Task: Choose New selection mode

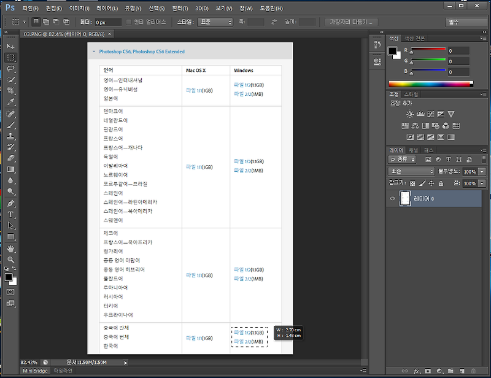Action: 36,21
